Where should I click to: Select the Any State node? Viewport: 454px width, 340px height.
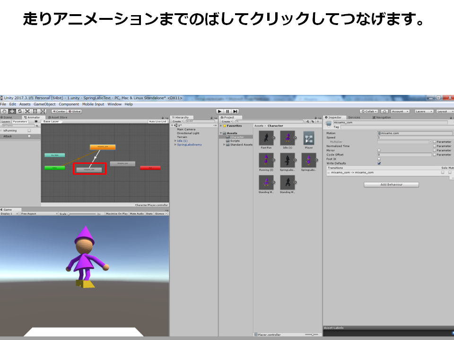click(55, 155)
